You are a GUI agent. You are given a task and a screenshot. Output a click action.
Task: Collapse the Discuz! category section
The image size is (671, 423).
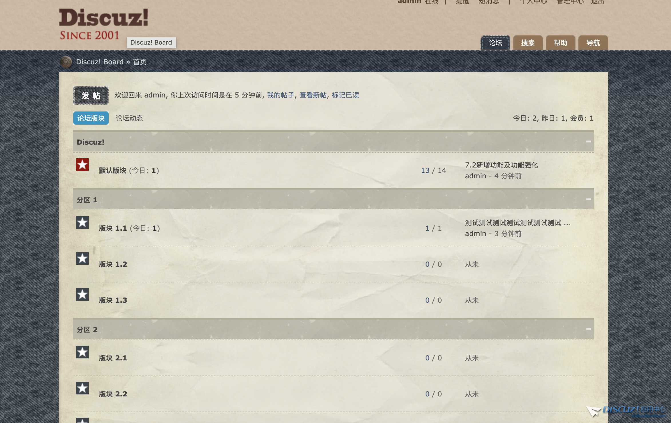coord(588,141)
